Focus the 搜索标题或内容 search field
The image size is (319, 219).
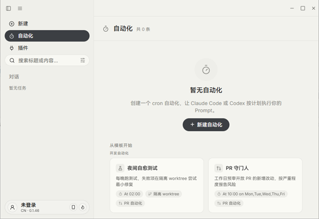(47, 60)
